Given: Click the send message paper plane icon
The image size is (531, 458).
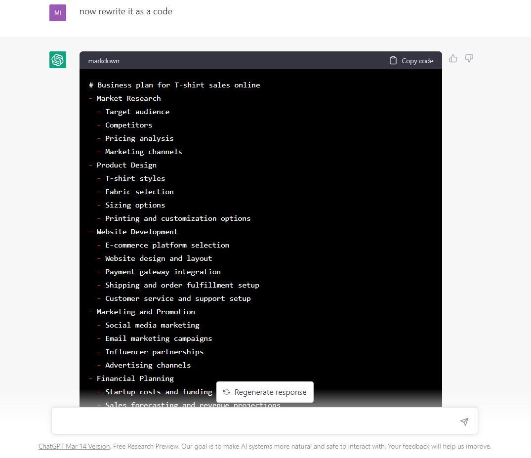Looking at the screenshot, I should pos(464,421).
